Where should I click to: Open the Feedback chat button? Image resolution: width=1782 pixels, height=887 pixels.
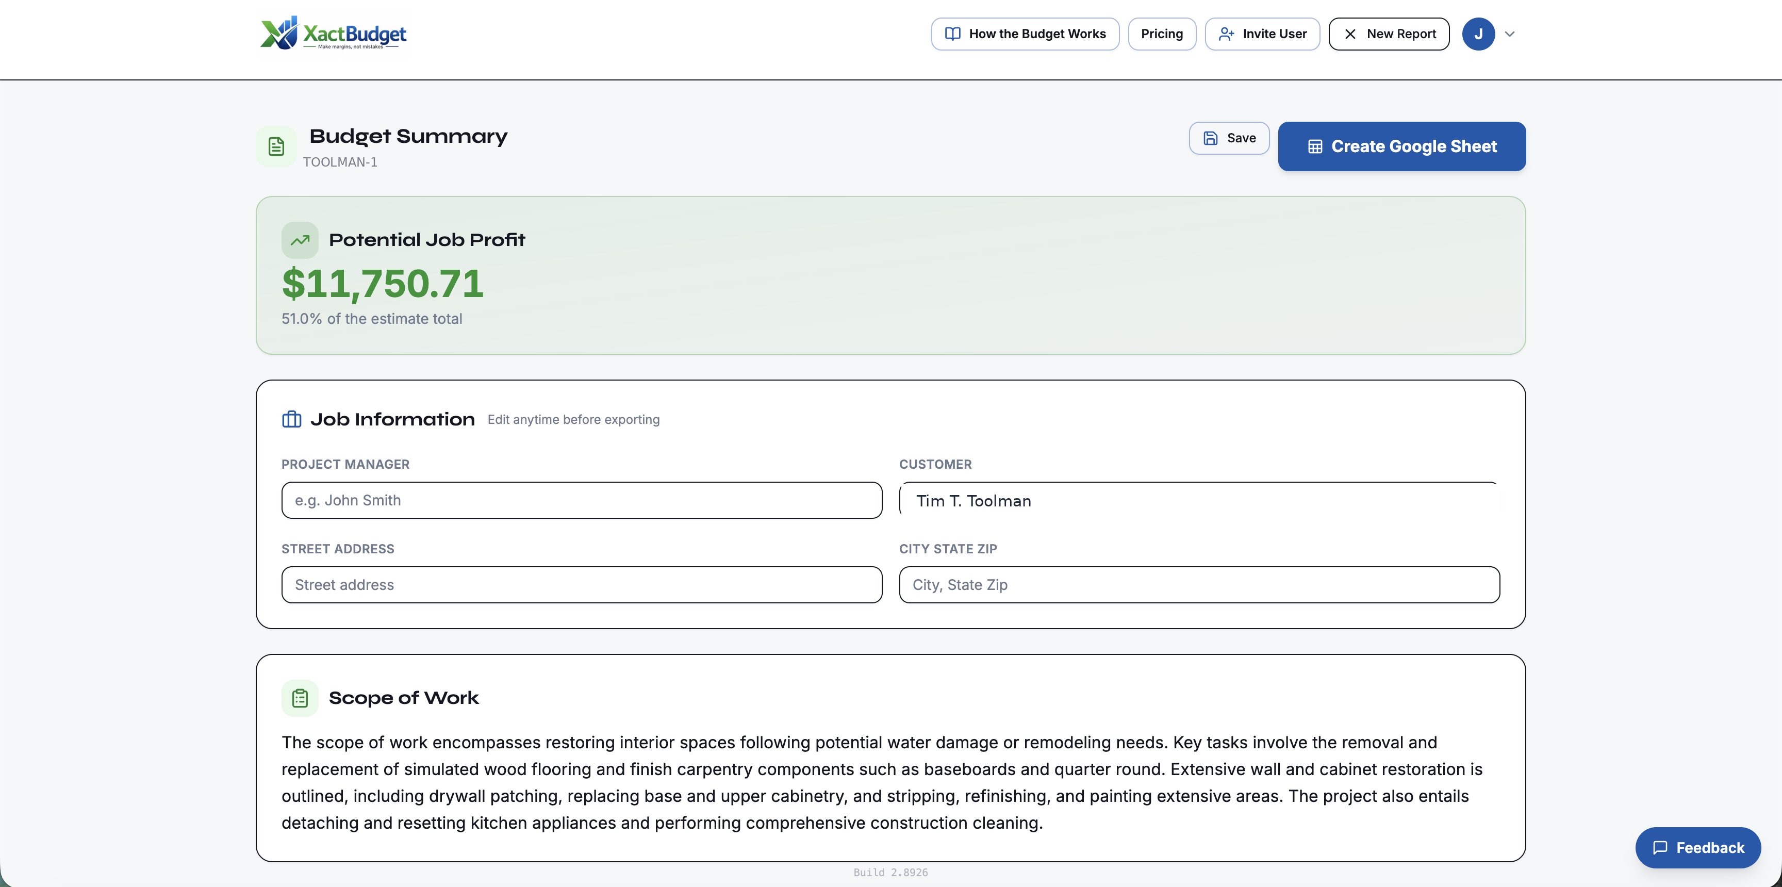[1697, 848]
